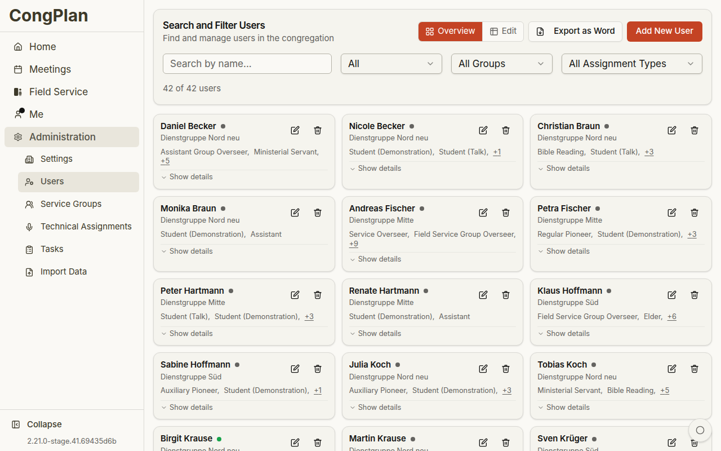721x451 pixels.
Task: Click the floating circle button bottom right
Action: tap(700, 430)
